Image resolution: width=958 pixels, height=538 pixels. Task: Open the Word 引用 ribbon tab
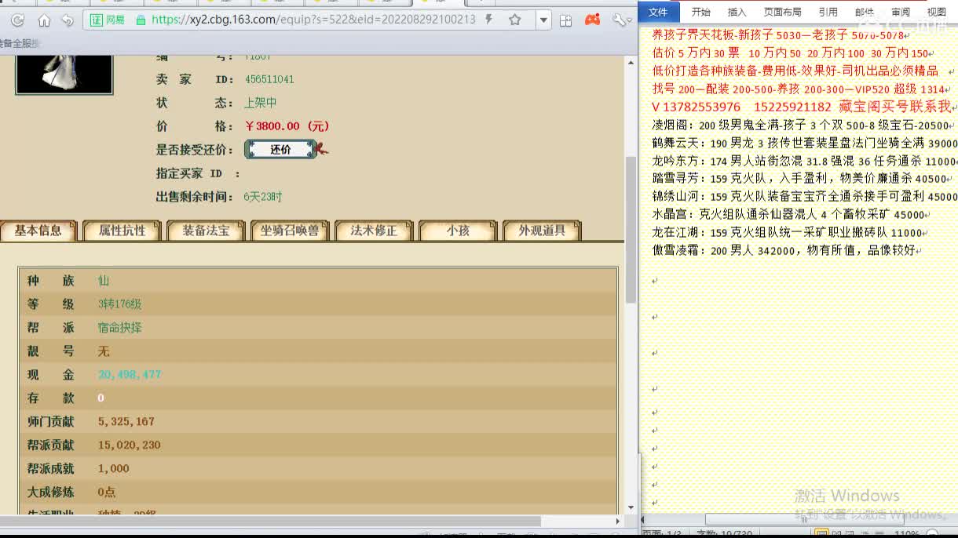(828, 12)
